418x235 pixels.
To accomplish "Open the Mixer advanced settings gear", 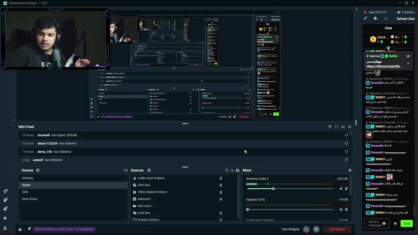I will (x=350, y=170).
